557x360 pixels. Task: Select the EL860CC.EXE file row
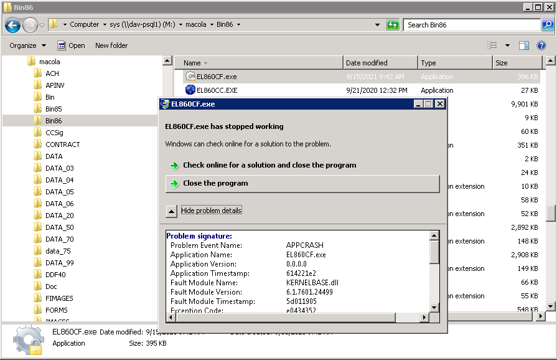(x=361, y=90)
